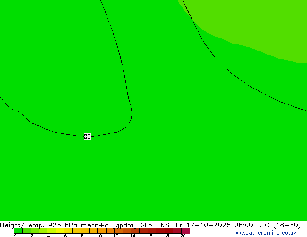This screenshot has width=307, height=237.
Task: Click the 'Height/Temp. 925 hPa' title text
Action: tap(39, 225)
